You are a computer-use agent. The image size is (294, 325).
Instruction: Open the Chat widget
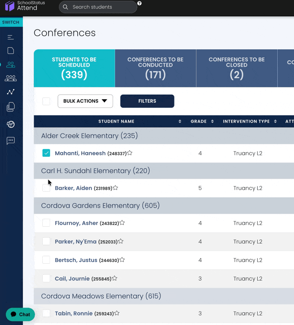(x=20, y=314)
